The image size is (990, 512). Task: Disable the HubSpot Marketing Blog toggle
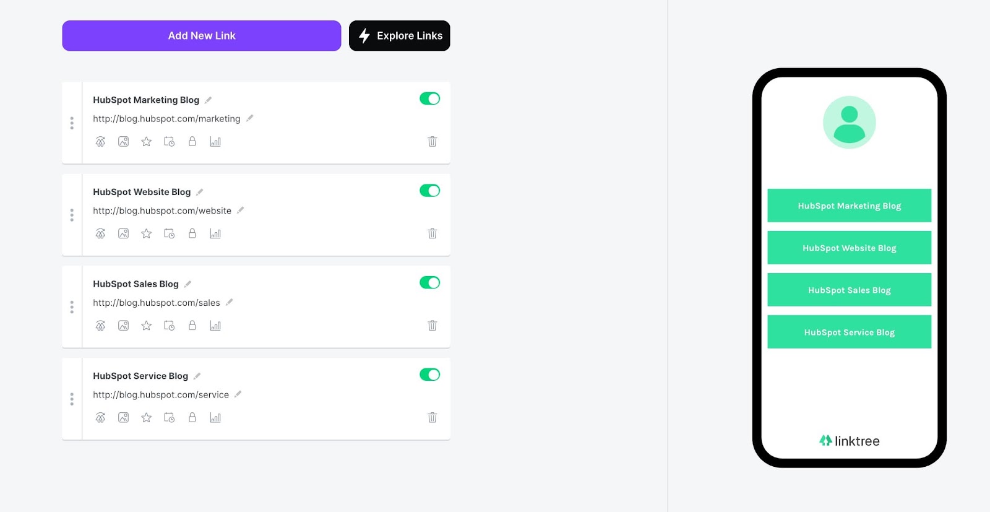429,98
